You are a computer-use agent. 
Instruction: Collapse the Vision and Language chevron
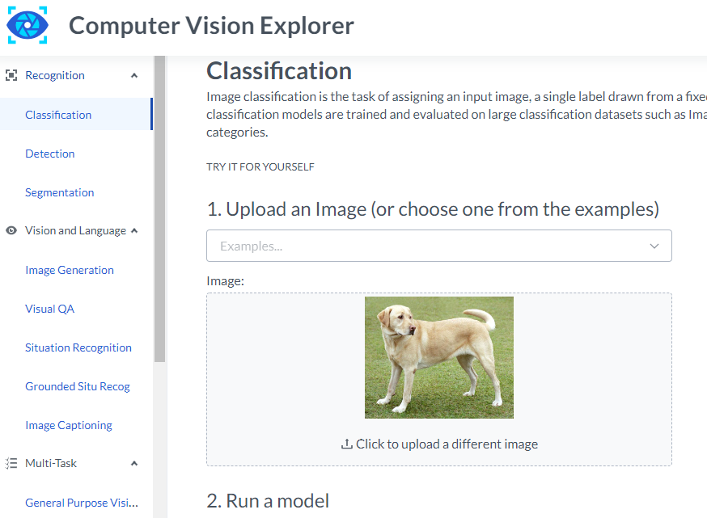coord(134,230)
